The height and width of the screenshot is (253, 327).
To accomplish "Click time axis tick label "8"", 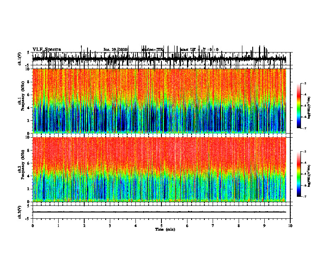I will point(239,226).
